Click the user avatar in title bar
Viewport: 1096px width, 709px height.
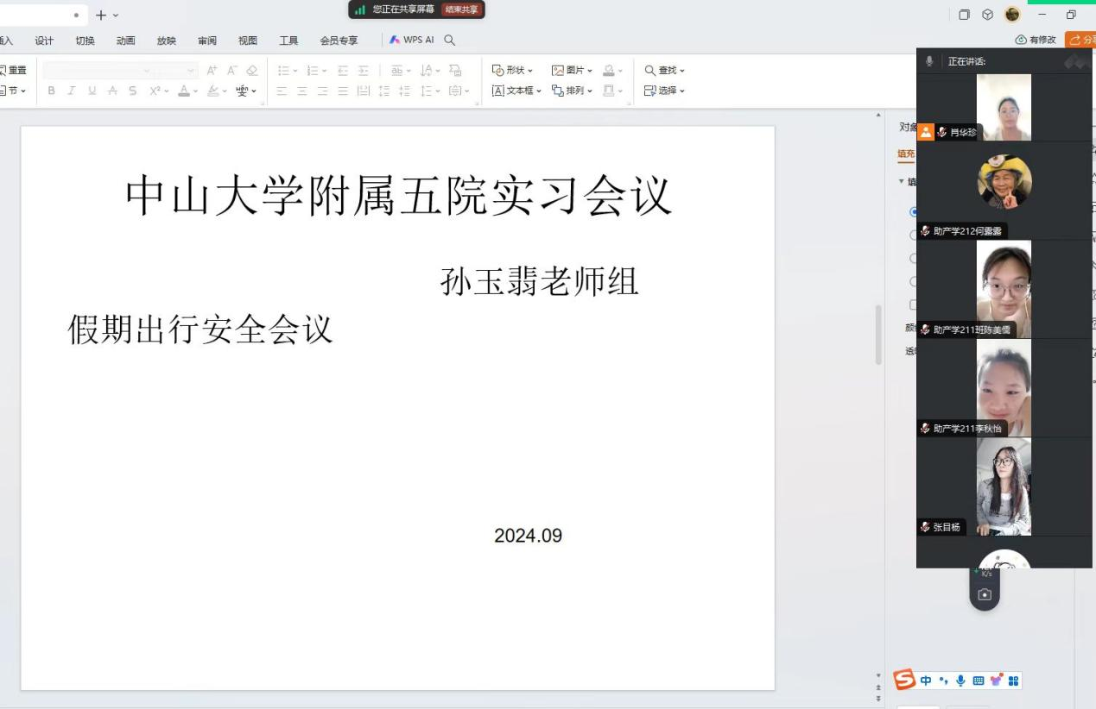(x=1012, y=15)
